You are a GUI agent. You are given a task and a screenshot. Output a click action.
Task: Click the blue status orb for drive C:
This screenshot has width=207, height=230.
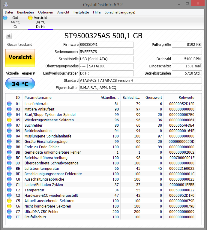point(5,18)
